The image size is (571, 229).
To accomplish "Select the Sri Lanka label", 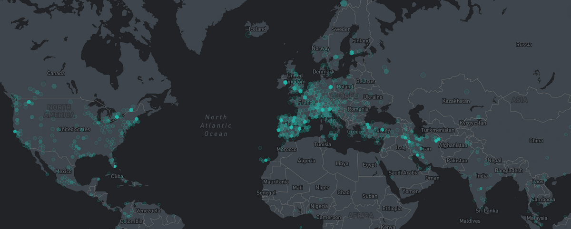I will click(x=487, y=210).
